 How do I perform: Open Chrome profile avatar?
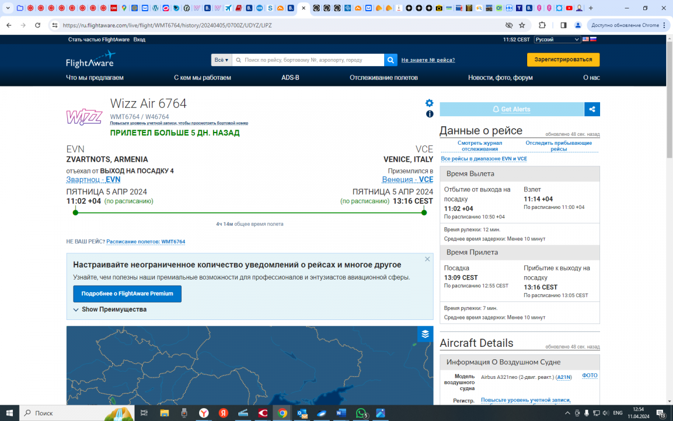pos(578,25)
